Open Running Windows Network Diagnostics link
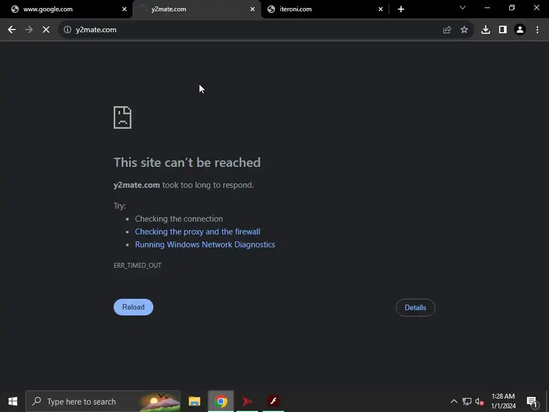This screenshot has height=412, width=549. pyautogui.click(x=205, y=245)
